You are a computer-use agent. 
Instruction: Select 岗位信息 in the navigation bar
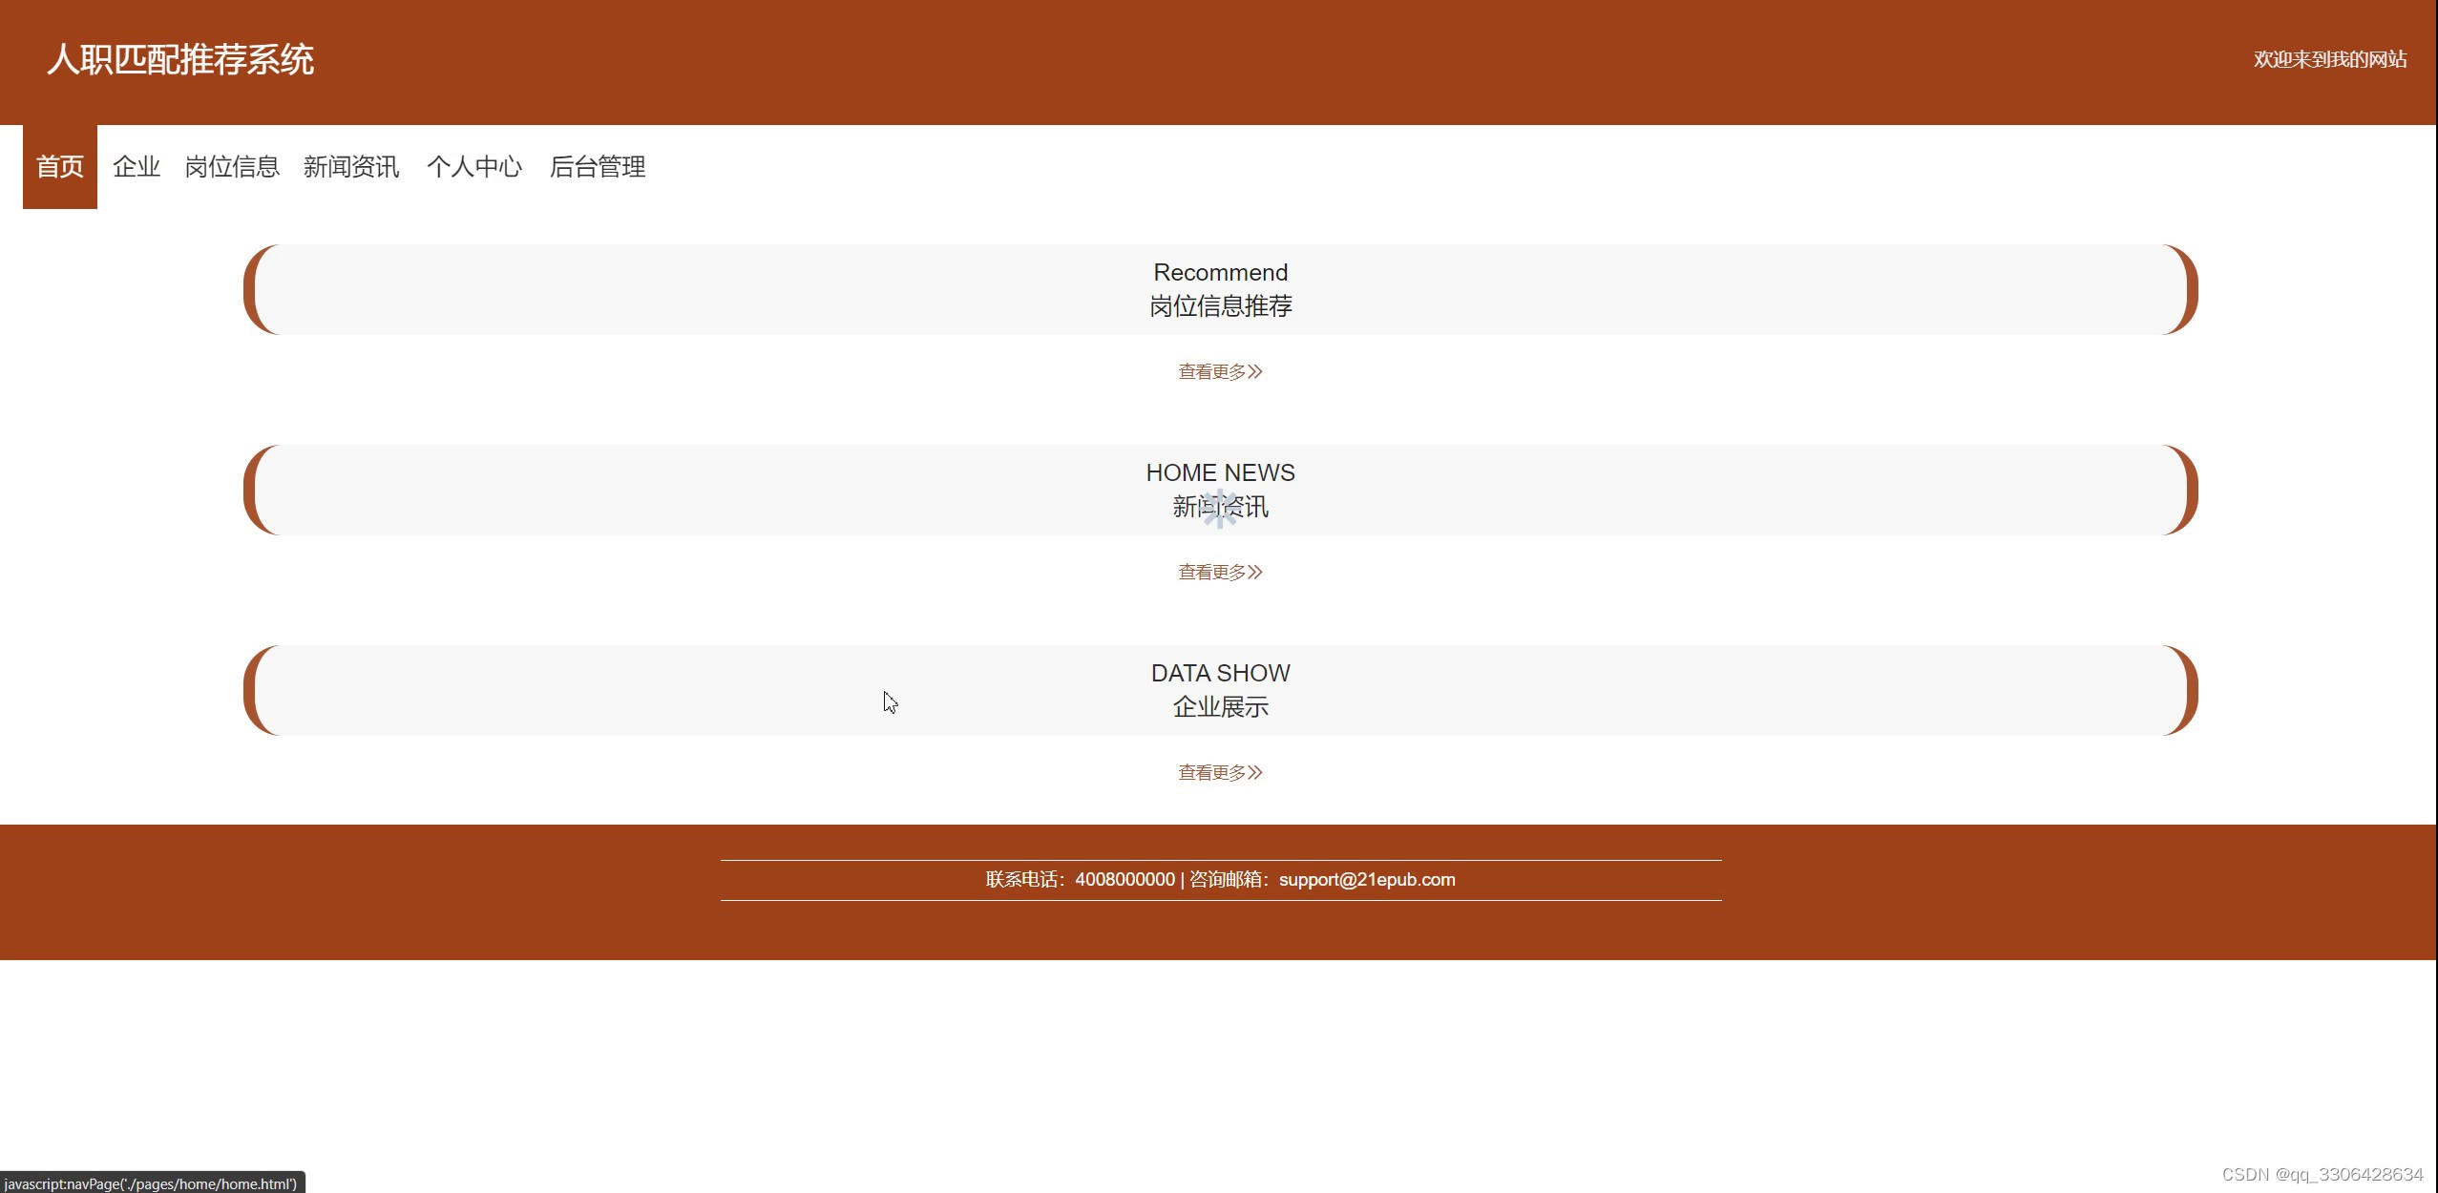[231, 167]
